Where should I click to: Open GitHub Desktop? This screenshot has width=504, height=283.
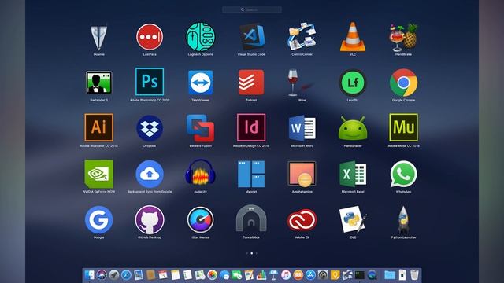[x=150, y=220]
